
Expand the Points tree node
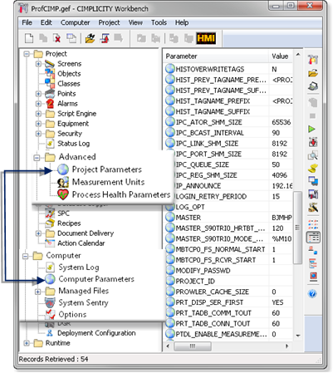point(38,94)
